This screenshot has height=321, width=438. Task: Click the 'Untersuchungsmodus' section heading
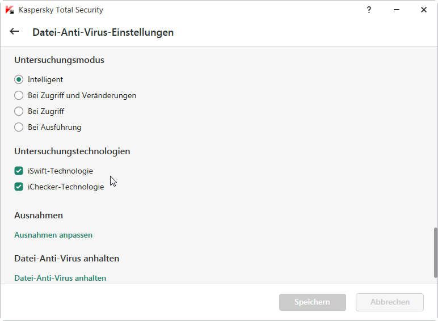59,60
